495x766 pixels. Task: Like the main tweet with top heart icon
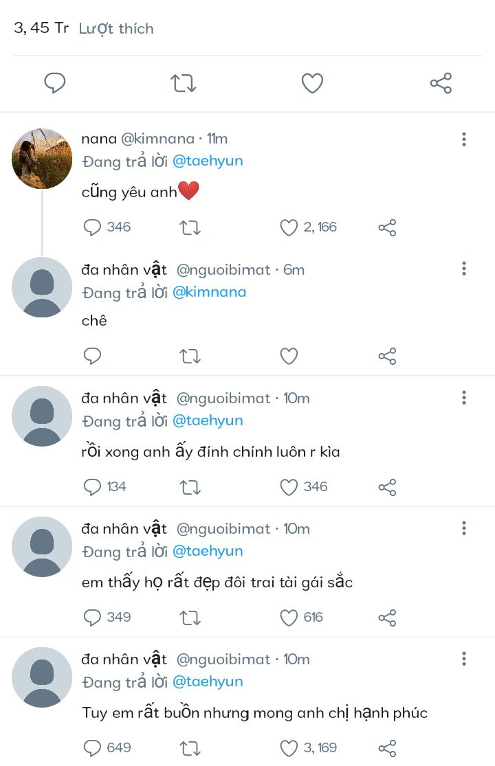tap(312, 84)
